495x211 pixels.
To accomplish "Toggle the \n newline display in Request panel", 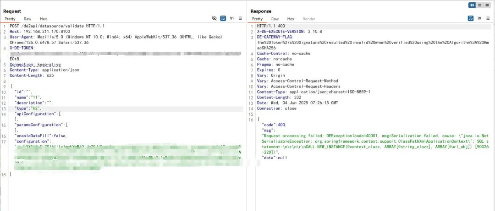I will [232, 19].
